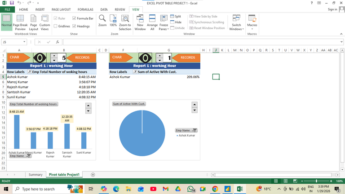Switch to the HOME tab
Image resolution: width=345 pixels, height=194 pixels.
coord(23,9)
